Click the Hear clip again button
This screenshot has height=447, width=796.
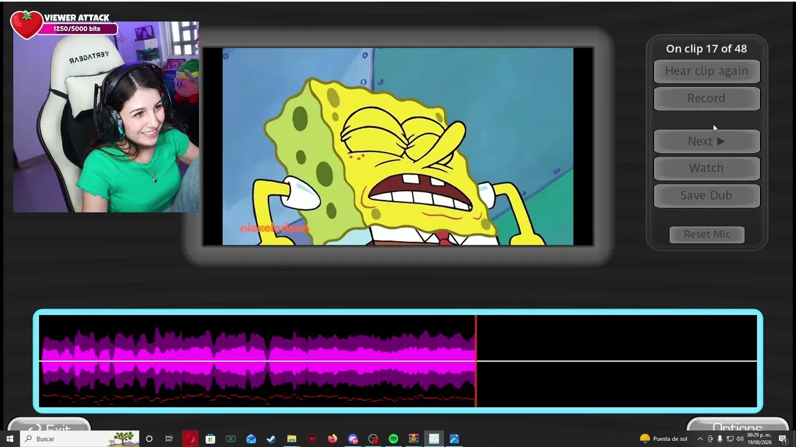click(x=706, y=71)
